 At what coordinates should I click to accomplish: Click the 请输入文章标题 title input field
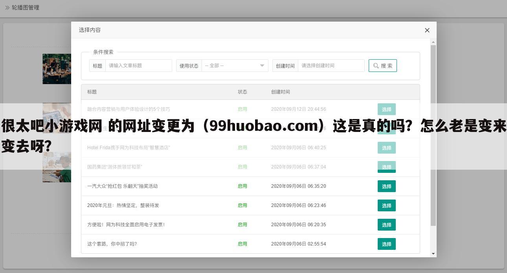[139, 66]
